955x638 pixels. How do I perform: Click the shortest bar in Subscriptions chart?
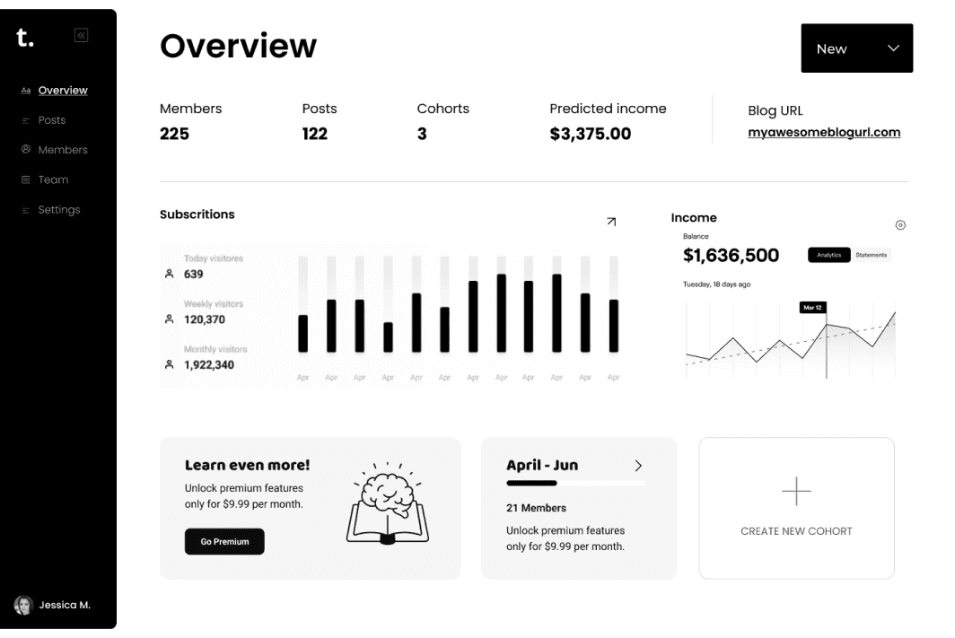click(388, 337)
